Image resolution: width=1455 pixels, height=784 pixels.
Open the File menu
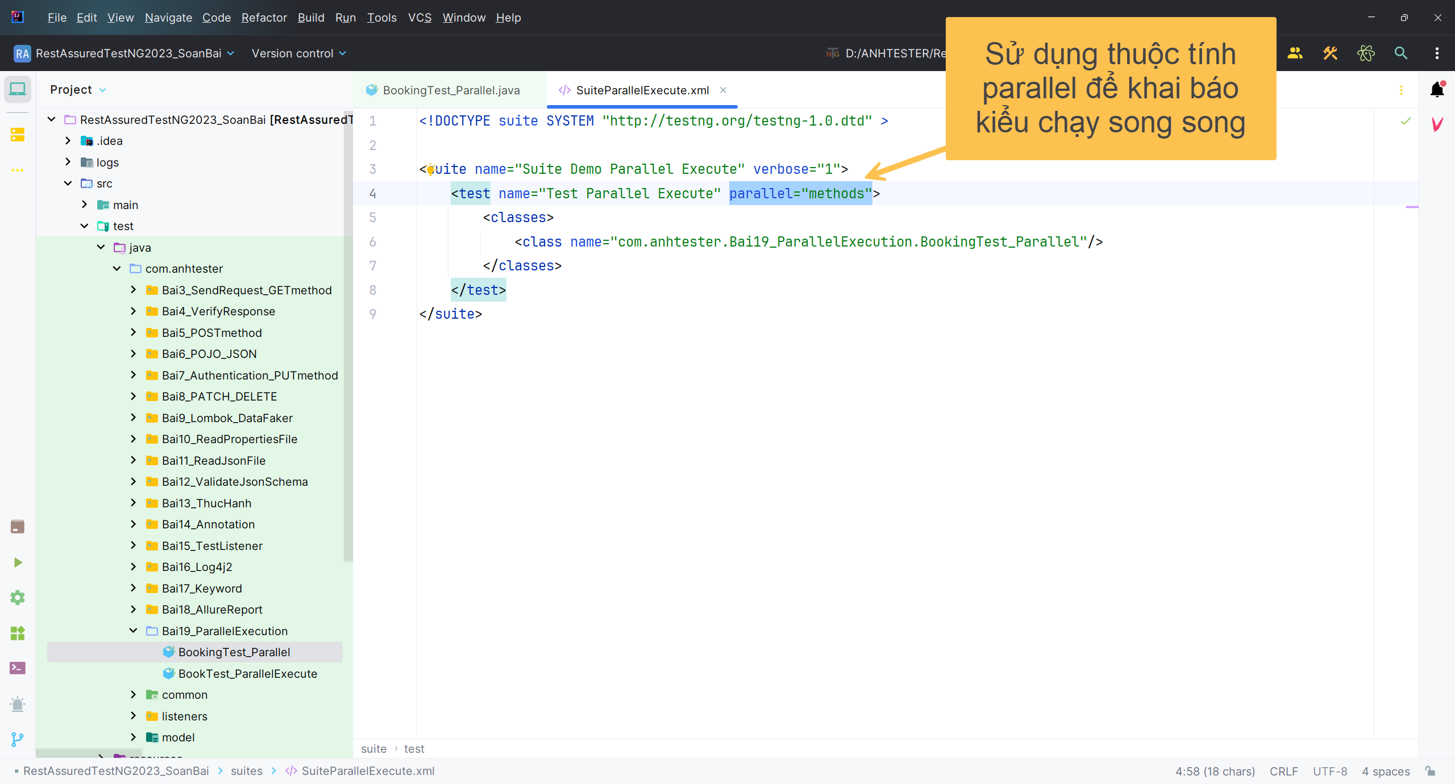tap(57, 18)
